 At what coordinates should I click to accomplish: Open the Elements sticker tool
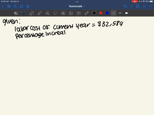click(x=63, y=13)
